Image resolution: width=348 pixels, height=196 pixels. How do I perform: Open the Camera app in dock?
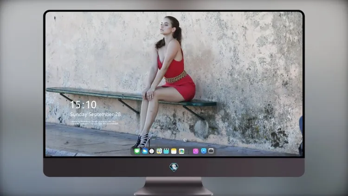pos(211,151)
